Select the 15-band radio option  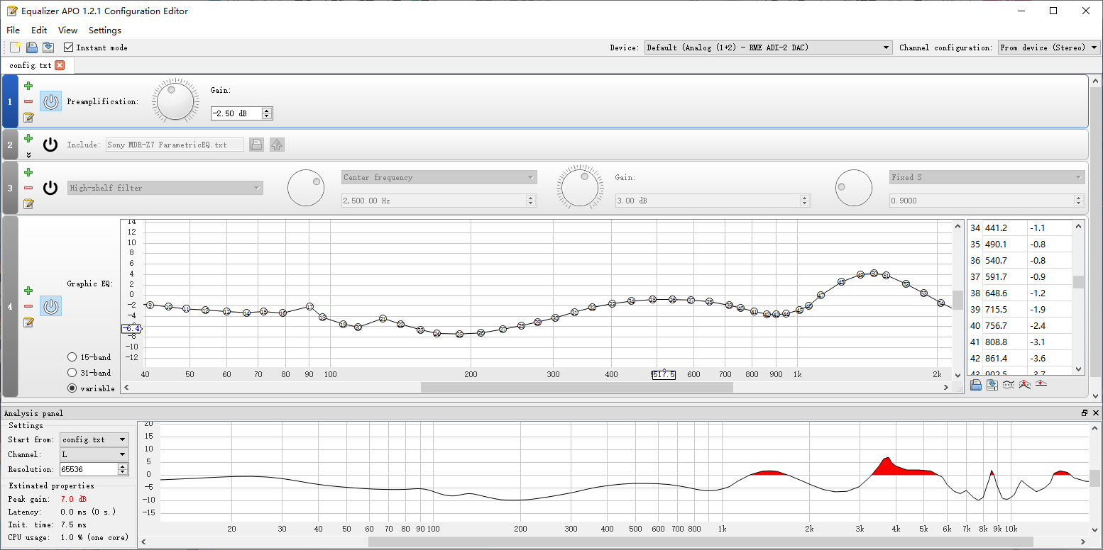pos(72,357)
